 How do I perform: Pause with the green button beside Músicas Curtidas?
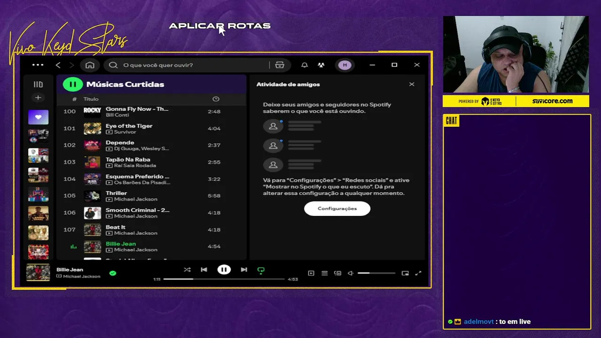(73, 84)
